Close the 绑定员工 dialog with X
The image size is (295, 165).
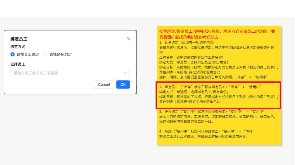[x=129, y=39]
